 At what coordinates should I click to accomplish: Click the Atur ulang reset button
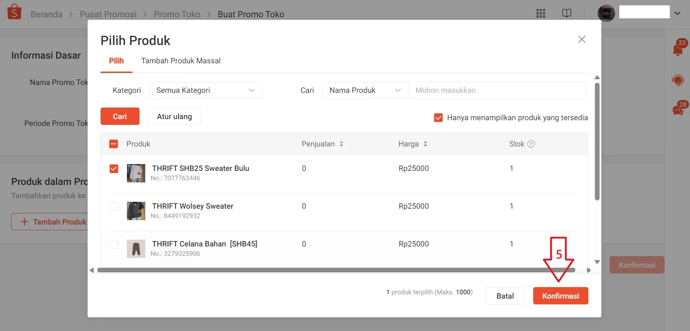pos(174,117)
